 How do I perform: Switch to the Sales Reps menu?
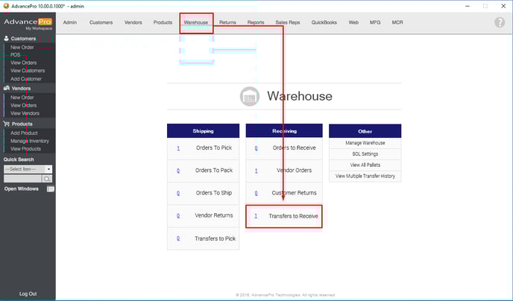pyautogui.click(x=288, y=22)
